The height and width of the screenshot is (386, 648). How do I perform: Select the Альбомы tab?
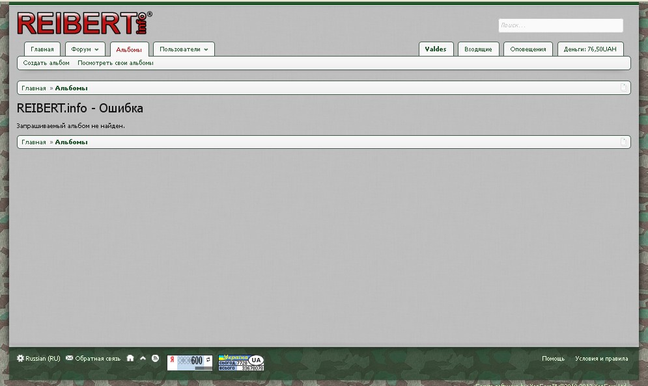(x=129, y=49)
